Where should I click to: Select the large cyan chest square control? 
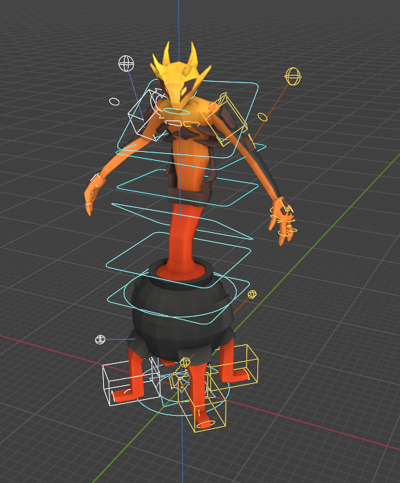click(188, 118)
